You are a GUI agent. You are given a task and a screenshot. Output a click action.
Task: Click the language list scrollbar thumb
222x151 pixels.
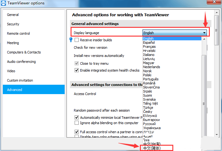[x=204, y=104]
